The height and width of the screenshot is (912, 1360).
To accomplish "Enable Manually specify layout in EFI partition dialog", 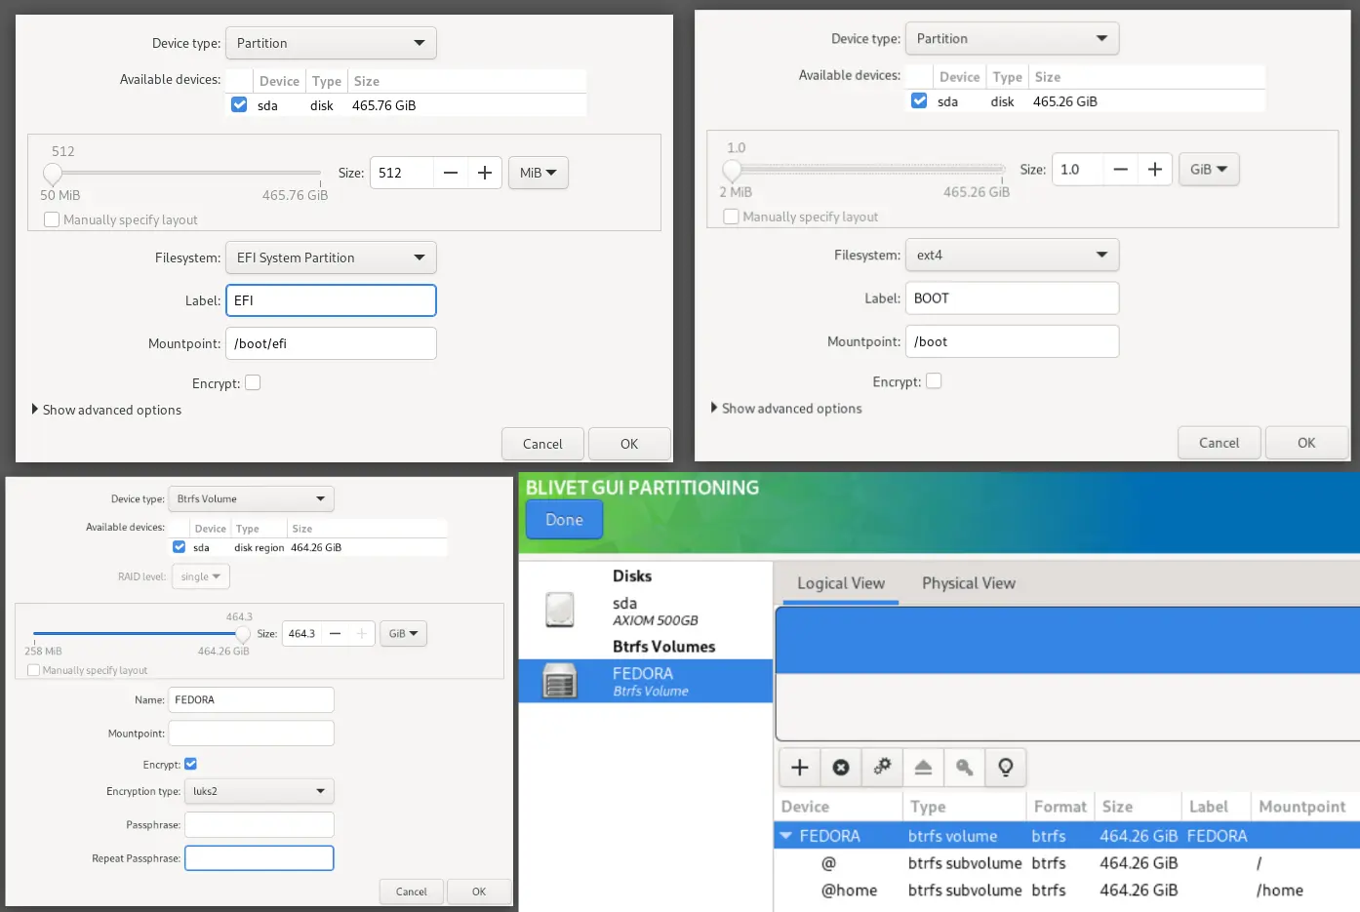I will tap(52, 220).
